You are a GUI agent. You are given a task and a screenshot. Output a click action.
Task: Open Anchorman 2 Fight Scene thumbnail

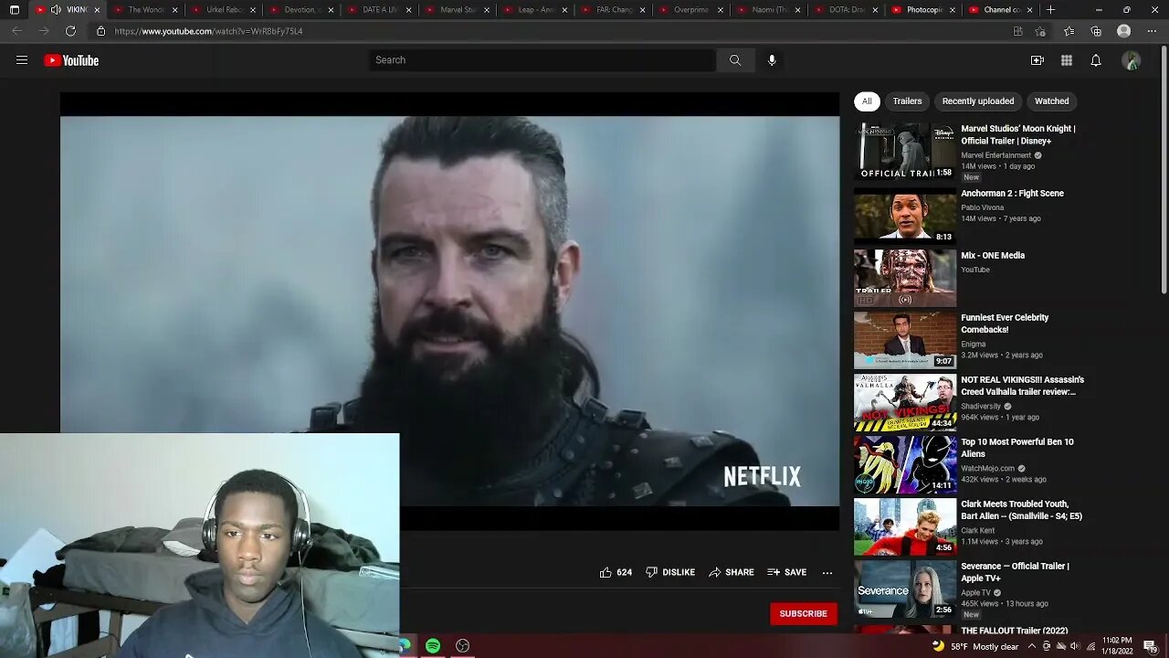(x=905, y=216)
